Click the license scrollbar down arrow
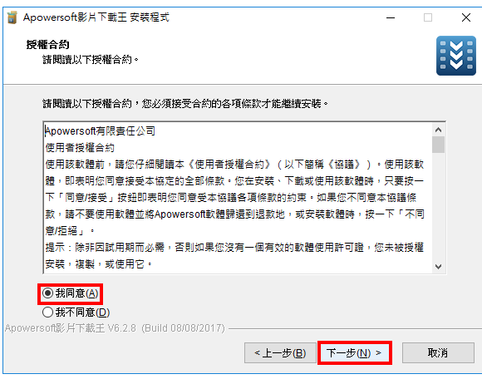Screen dimensions: 482x379 point(438,267)
